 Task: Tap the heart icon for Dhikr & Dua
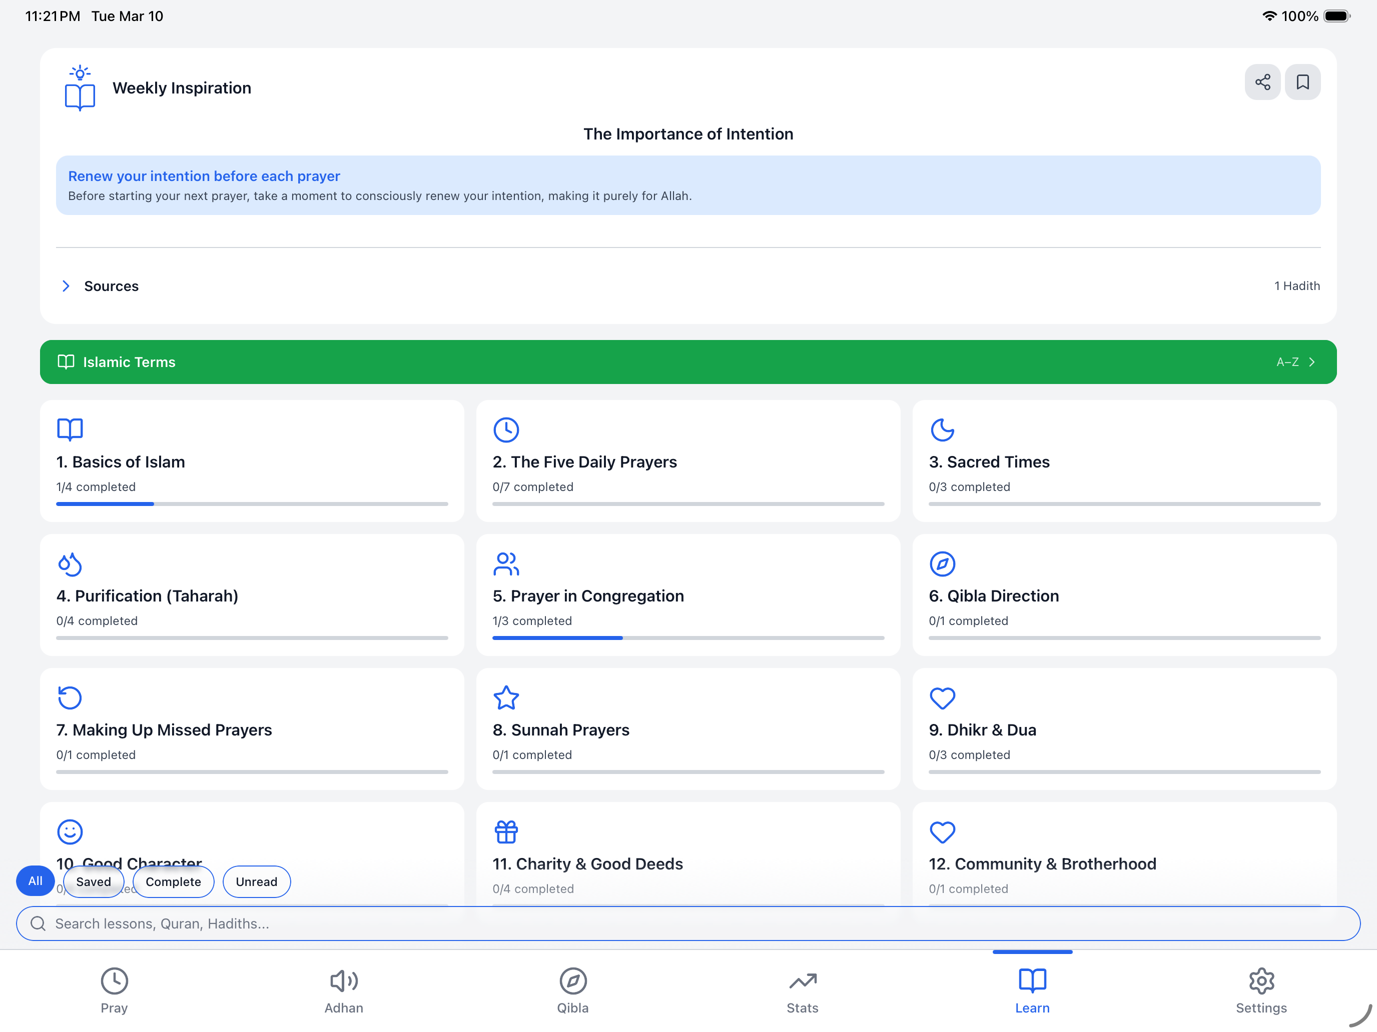click(x=943, y=698)
